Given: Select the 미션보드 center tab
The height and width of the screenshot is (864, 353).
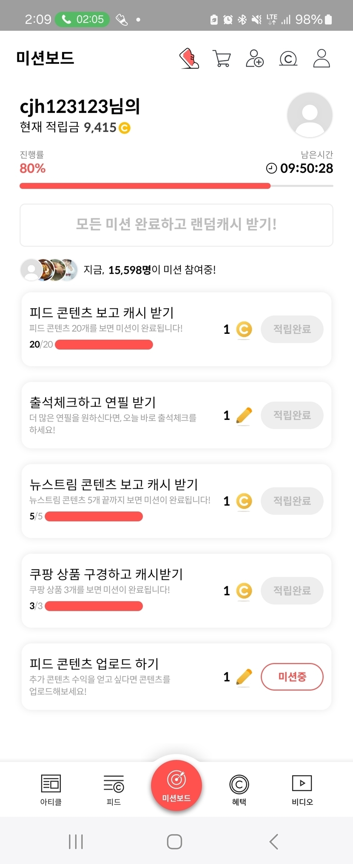Looking at the screenshot, I should point(176,785).
